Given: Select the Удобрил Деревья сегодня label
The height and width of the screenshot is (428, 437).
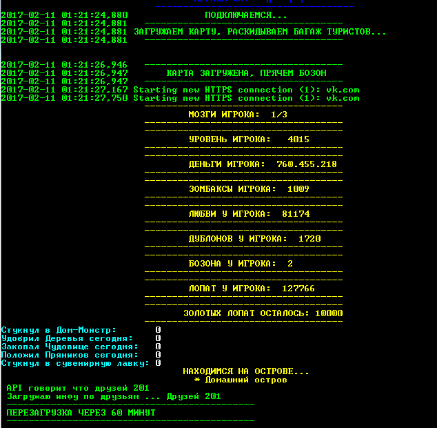Looking at the screenshot, I should 67,338.
